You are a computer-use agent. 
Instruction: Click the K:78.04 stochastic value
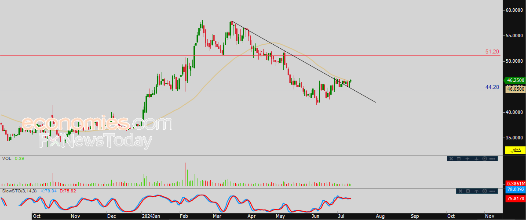tap(49, 191)
